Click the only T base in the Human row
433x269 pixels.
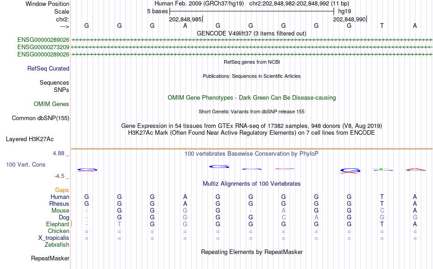pos(382,197)
